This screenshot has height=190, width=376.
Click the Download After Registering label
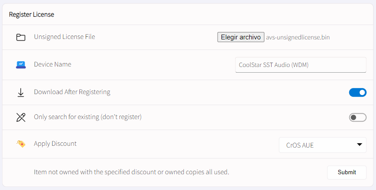(x=72, y=92)
